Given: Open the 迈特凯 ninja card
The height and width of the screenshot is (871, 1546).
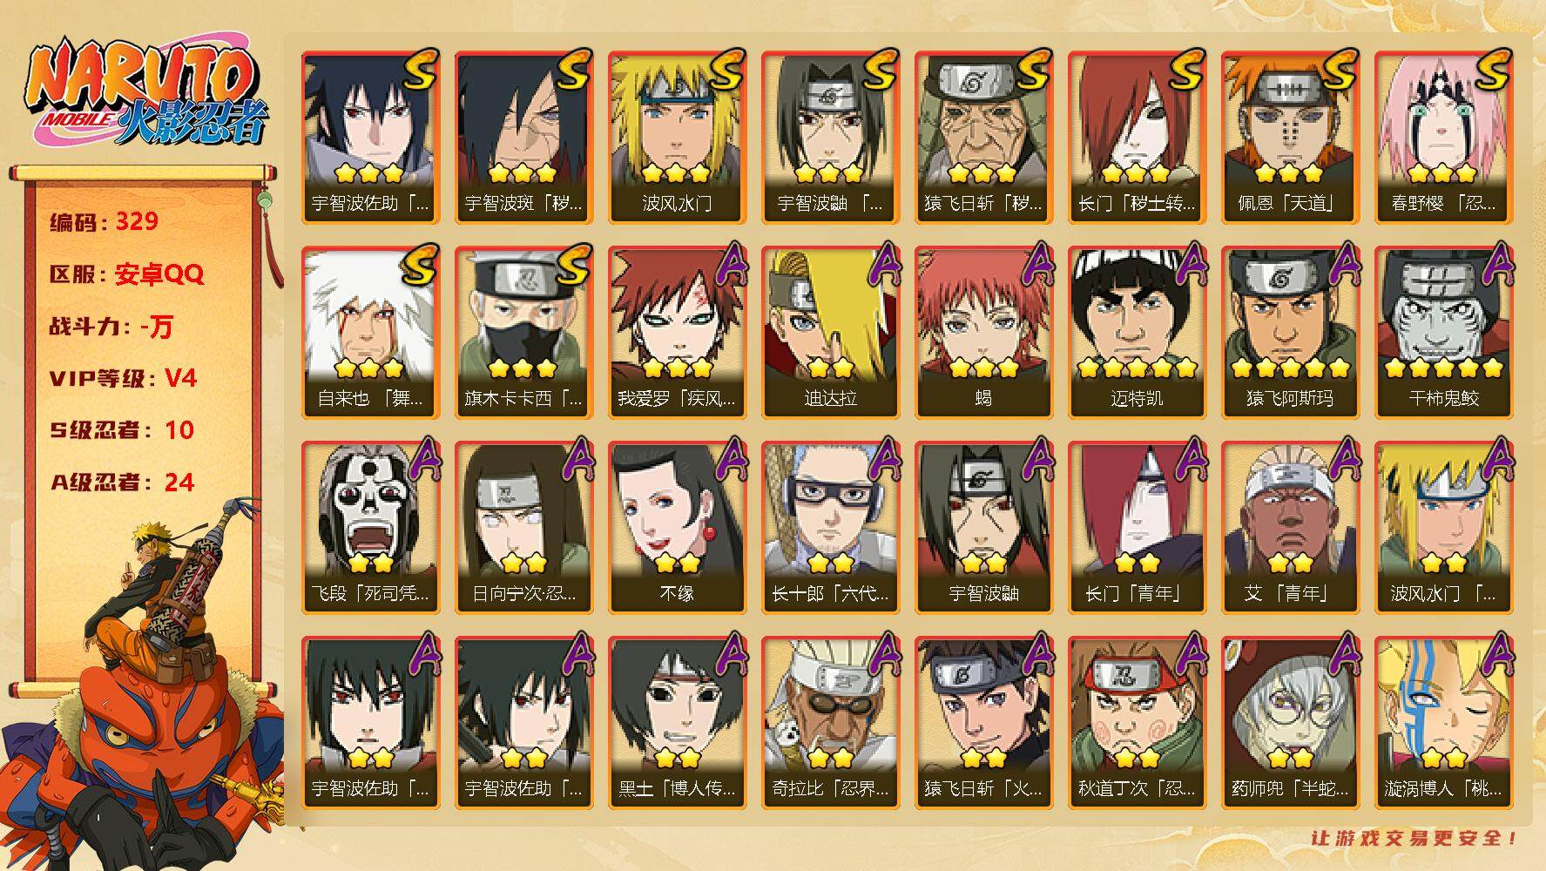Looking at the screenshot, I should pos(1137,332).
